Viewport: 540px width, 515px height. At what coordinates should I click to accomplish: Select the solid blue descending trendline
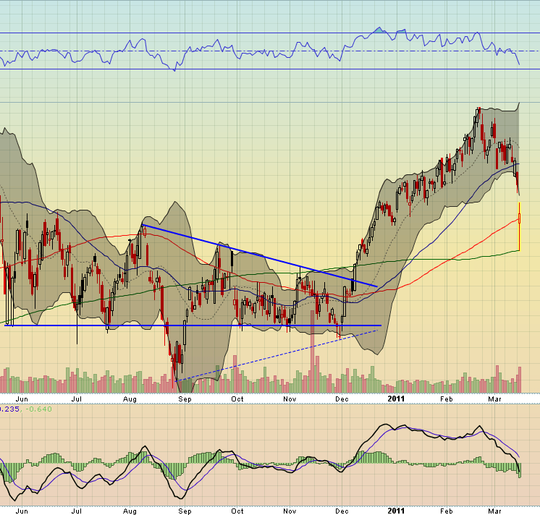point(260,255)
